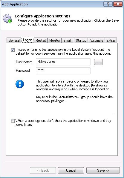Viewport: 124px width, 178px height.
Task: Click the Cancel button
Action: pos(71,170)
